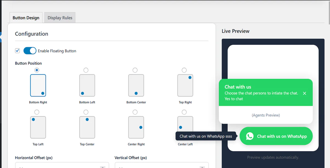Click the Center Right position thumbnail
This screenshot has width=330, height=168.
point(136,127)
